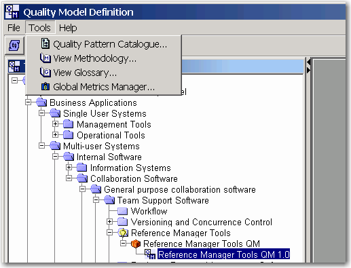The width and height of the screenshot is (351, 268).
Task: Click the Reference Manager Tools QM 1.0 icon
Action: 150,254
